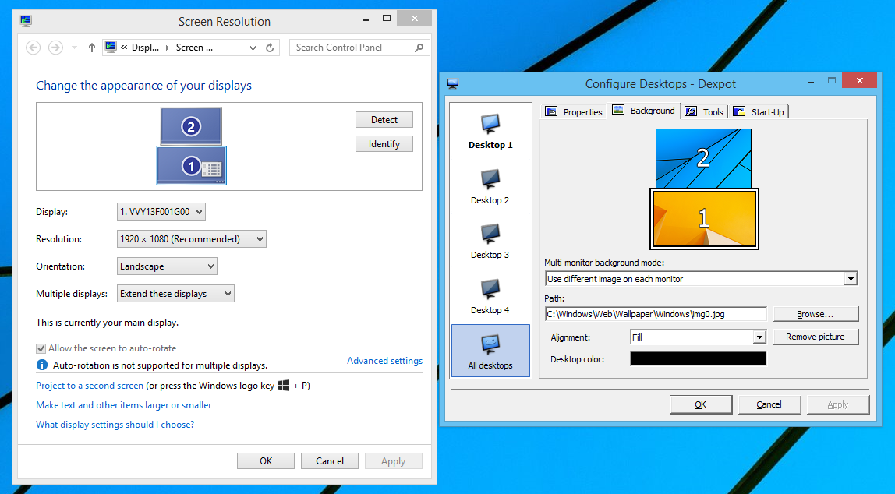
Task: Switch to the Properties tab
Action: coord(574,112)
